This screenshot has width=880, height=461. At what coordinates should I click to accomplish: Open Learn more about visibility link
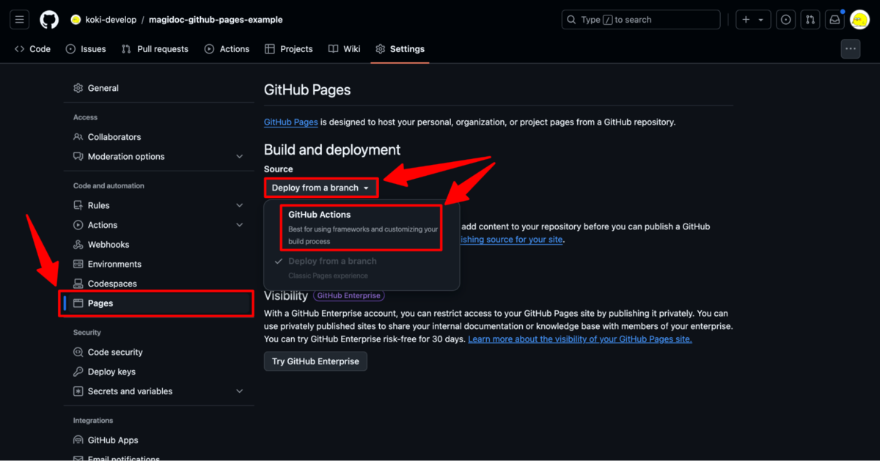[580, 339]
